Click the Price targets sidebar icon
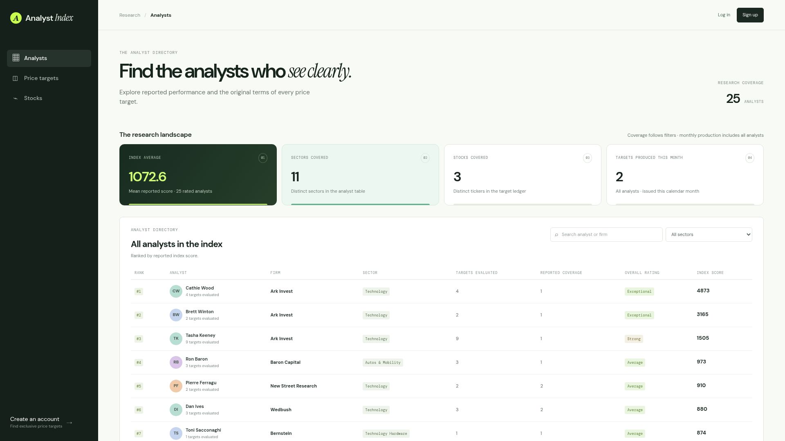The width and height of the screenshot is (785, 441). pos(16,78)
